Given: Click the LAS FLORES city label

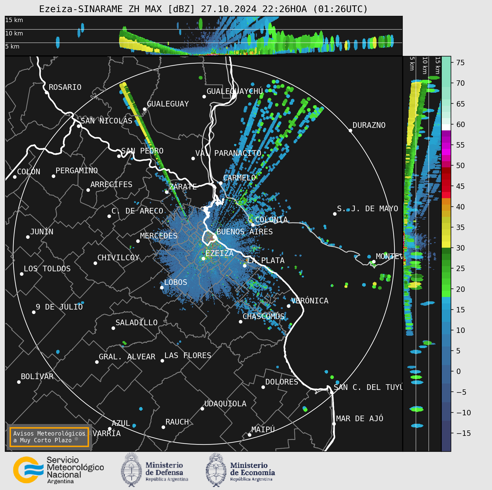Looking at the screenshot, I should pos(188,356).
